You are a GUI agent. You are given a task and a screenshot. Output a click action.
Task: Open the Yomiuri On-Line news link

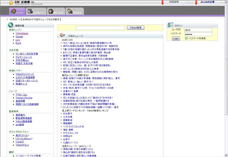point(24,98)
